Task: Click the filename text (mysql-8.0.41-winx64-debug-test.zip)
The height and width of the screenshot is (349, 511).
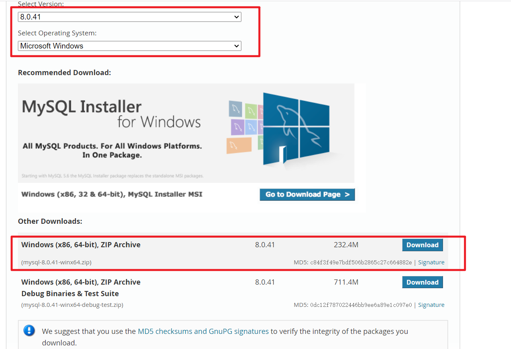Action: [x=72, y=305]
